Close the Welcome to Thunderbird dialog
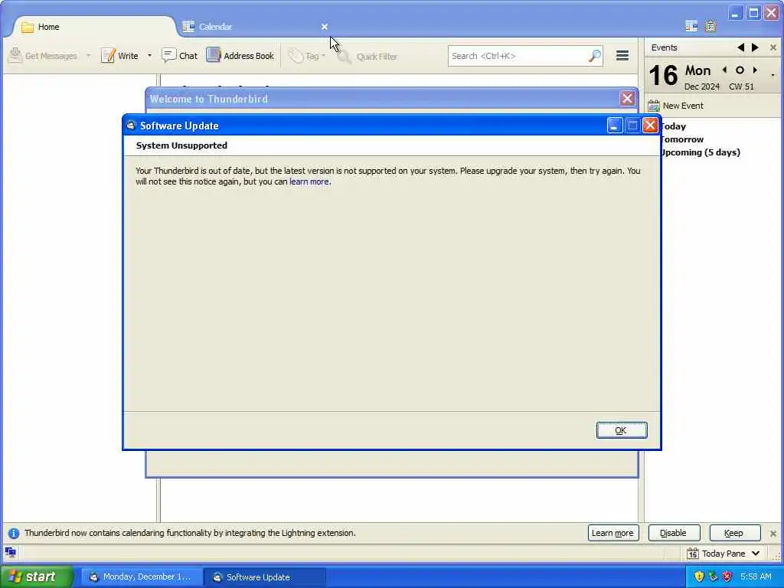 point(627,98)
